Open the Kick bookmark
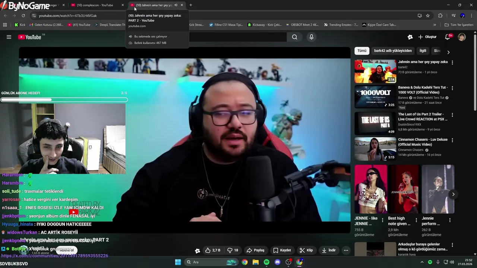477x268 pixels. 20,25
